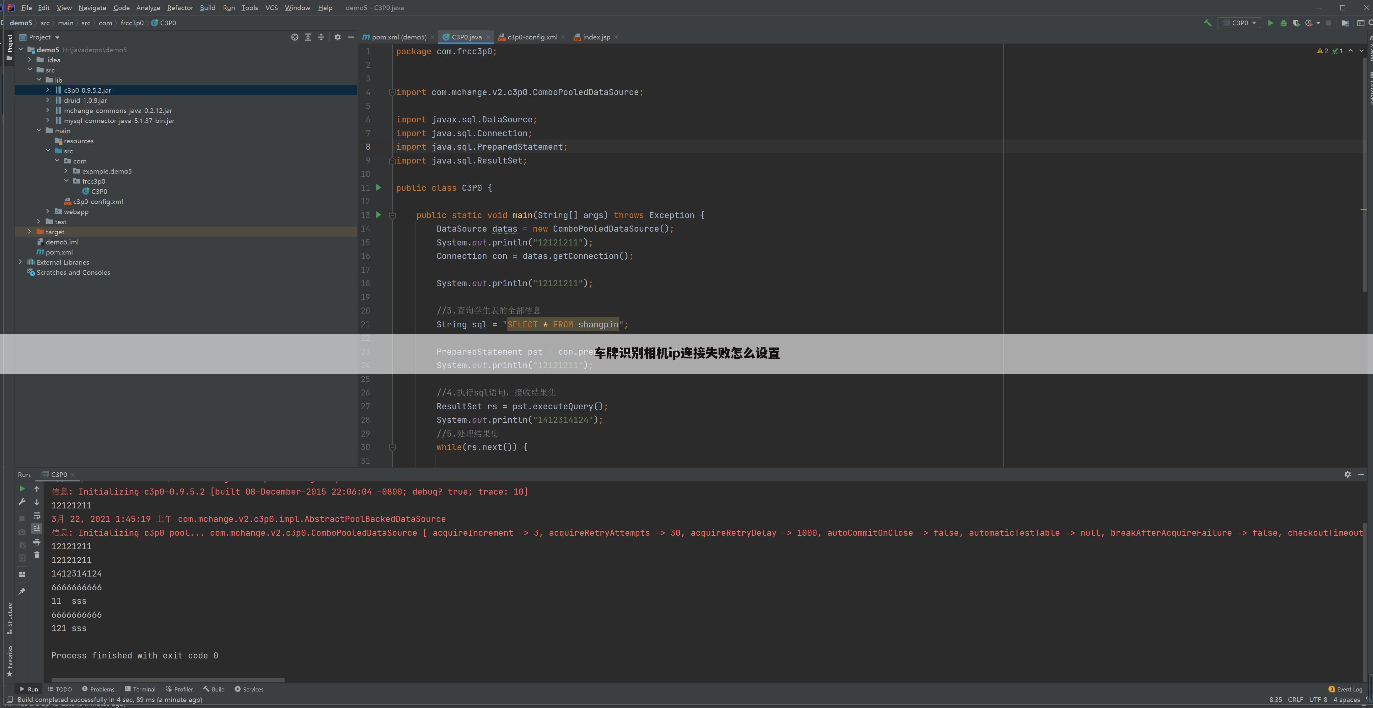Click down arrow to next stack trace
Image resolution: width=1373 pixels, height=708 pixels.
pyautogui.click(x=37, y=502)
